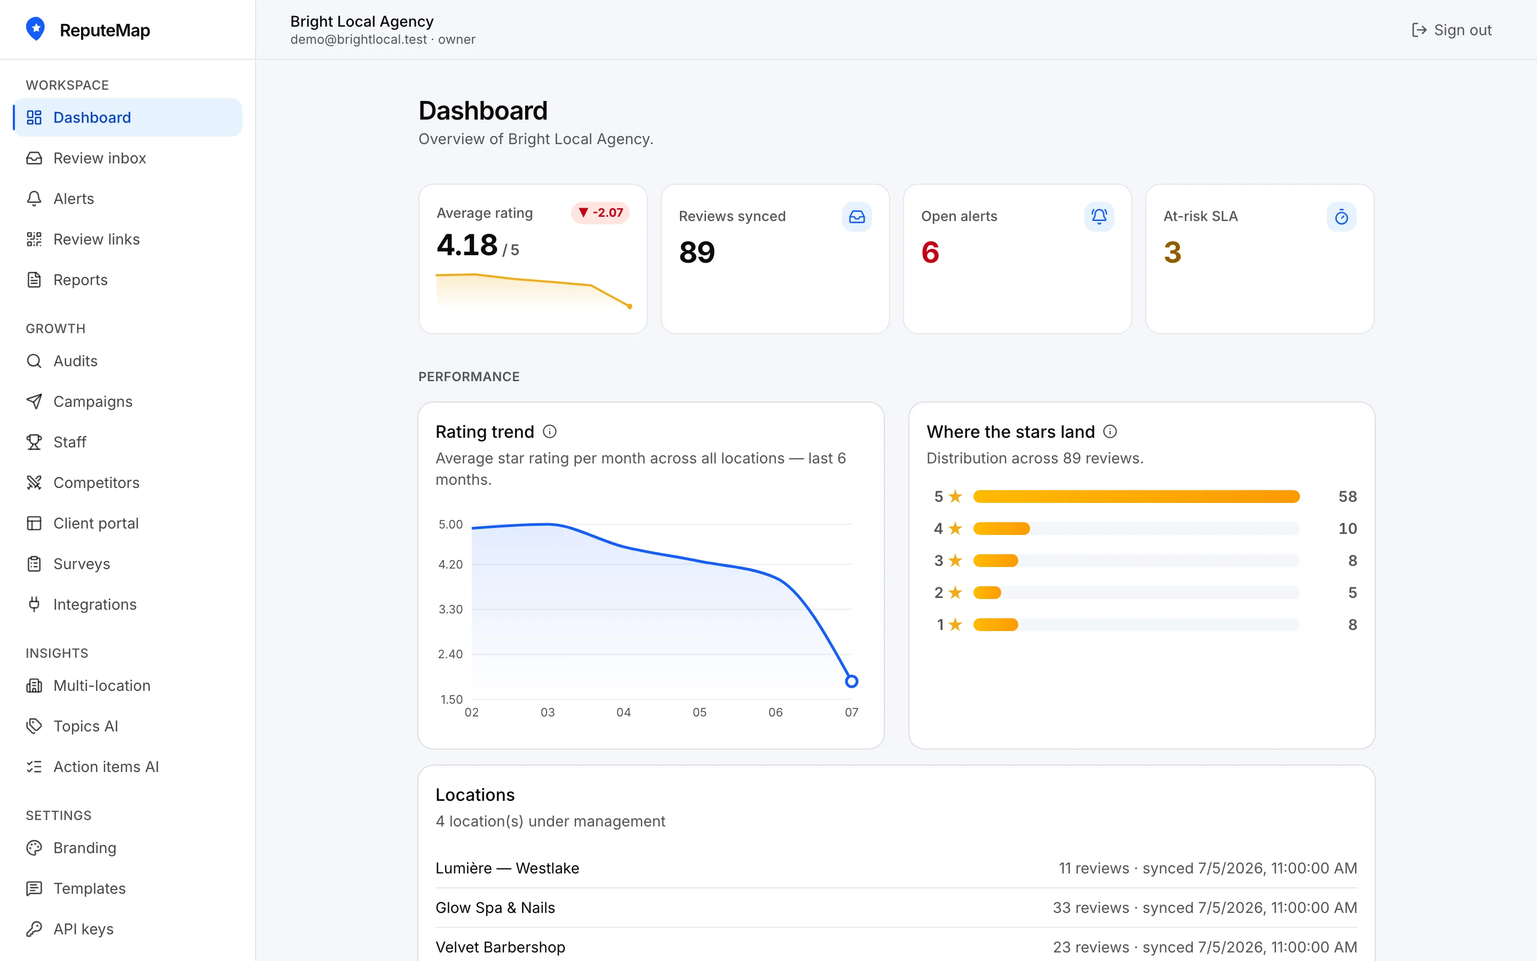Click the Reports document icon
This screenshot has width=1537, height=961.
[x=34, y=280]
